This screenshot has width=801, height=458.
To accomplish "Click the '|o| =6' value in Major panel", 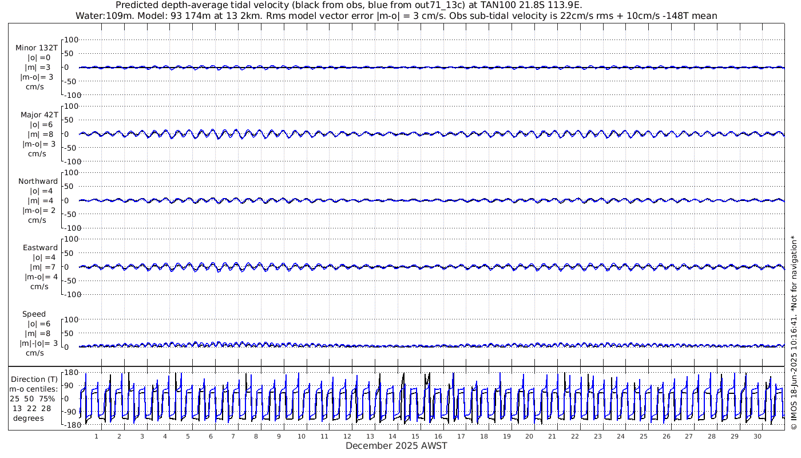I will click(x=41, y=124).
